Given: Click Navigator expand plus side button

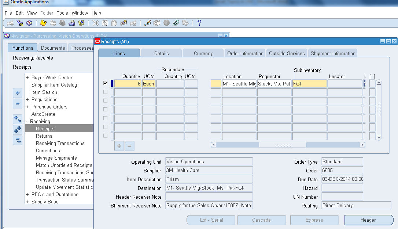Looking at the screenshot, I should (x=18, y=93).
